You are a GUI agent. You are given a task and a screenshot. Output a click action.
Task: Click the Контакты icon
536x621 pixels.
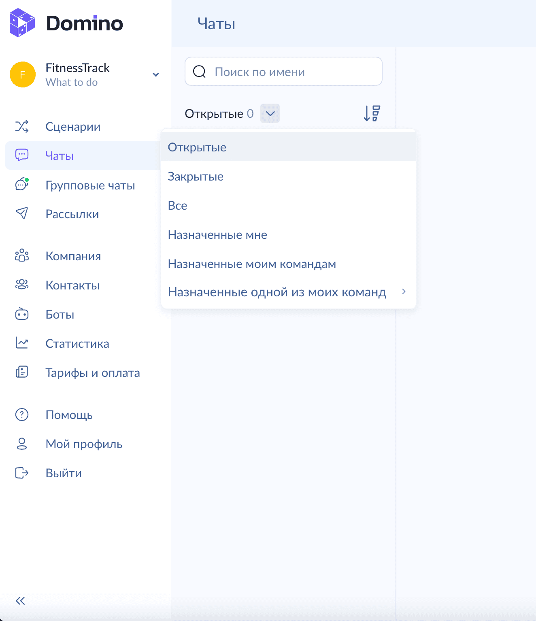[22, 285]
